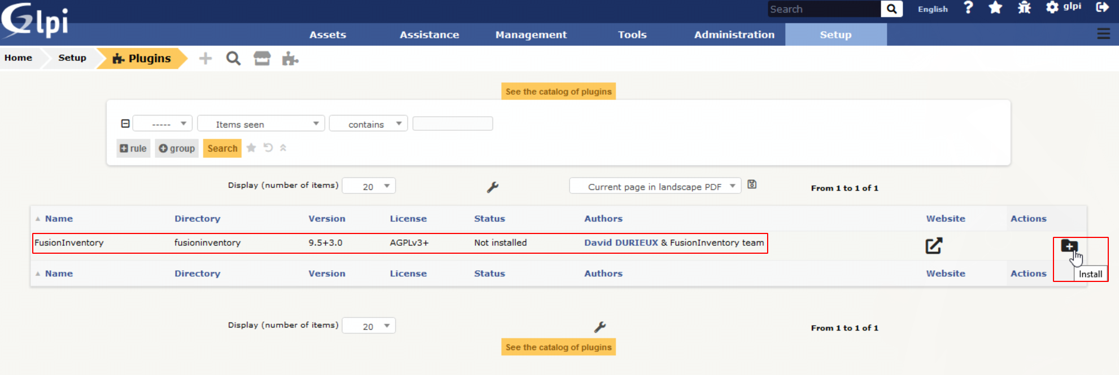
Task: Add a group button
Action: click(177, 148)
